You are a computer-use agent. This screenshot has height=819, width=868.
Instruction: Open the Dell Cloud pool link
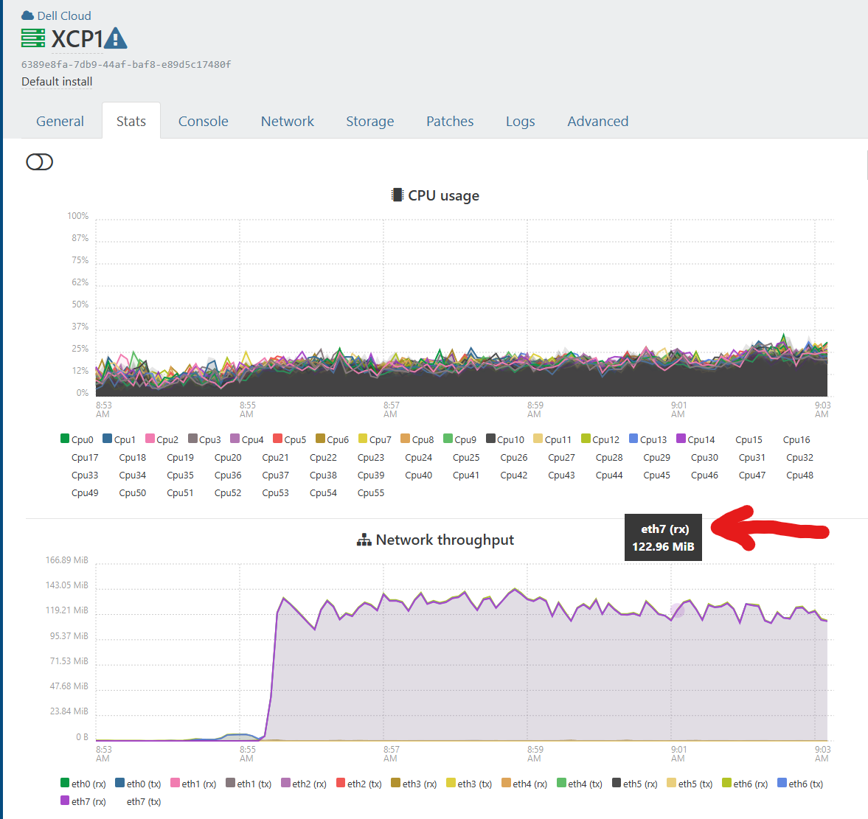(64, 15)
